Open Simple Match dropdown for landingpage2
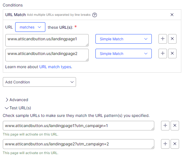The image size is (183, 160). click(x=123, y=54)
